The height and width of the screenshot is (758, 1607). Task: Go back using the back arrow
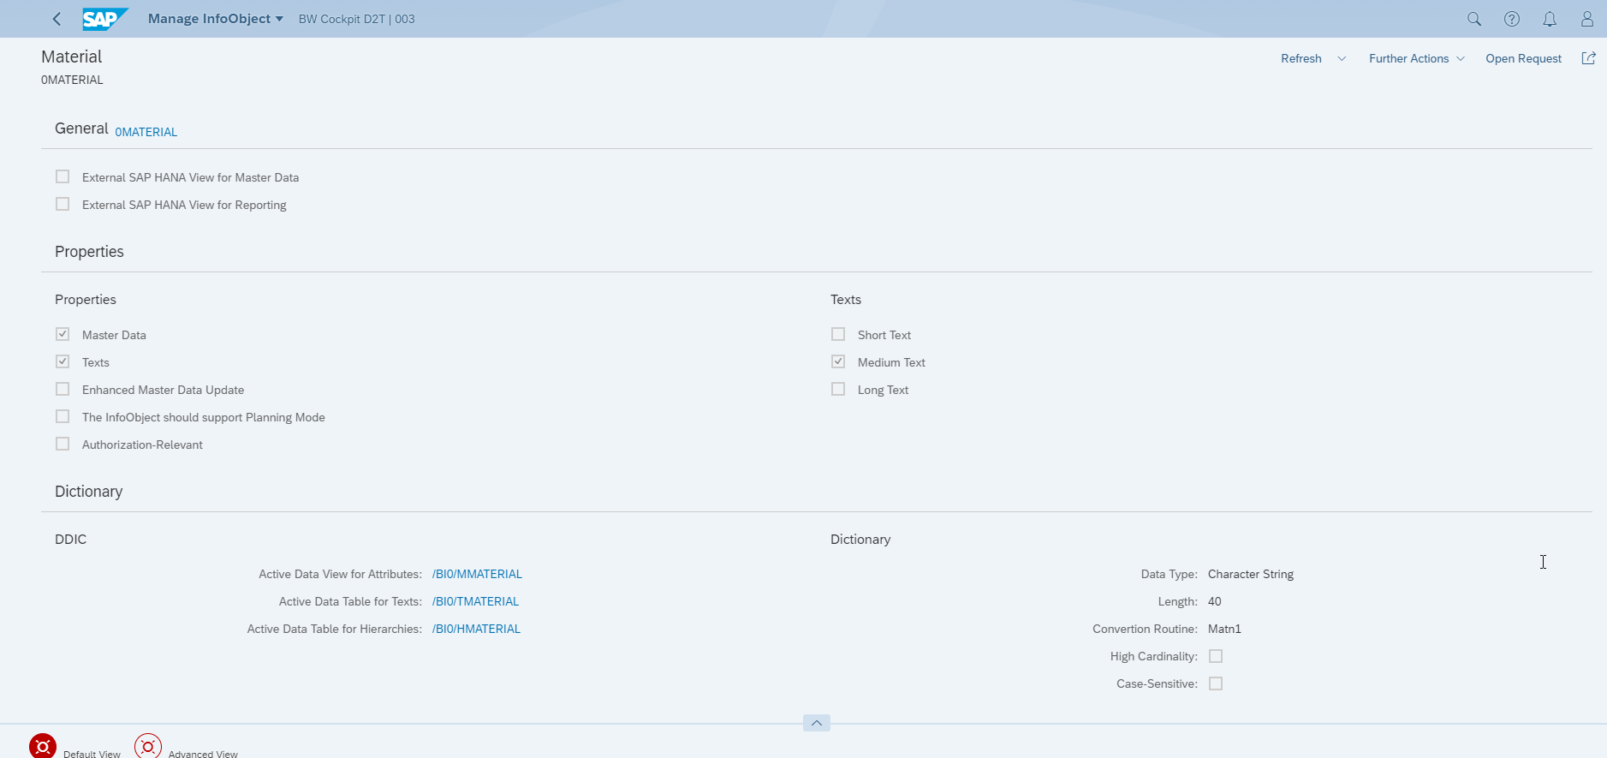tap(57, 19)
